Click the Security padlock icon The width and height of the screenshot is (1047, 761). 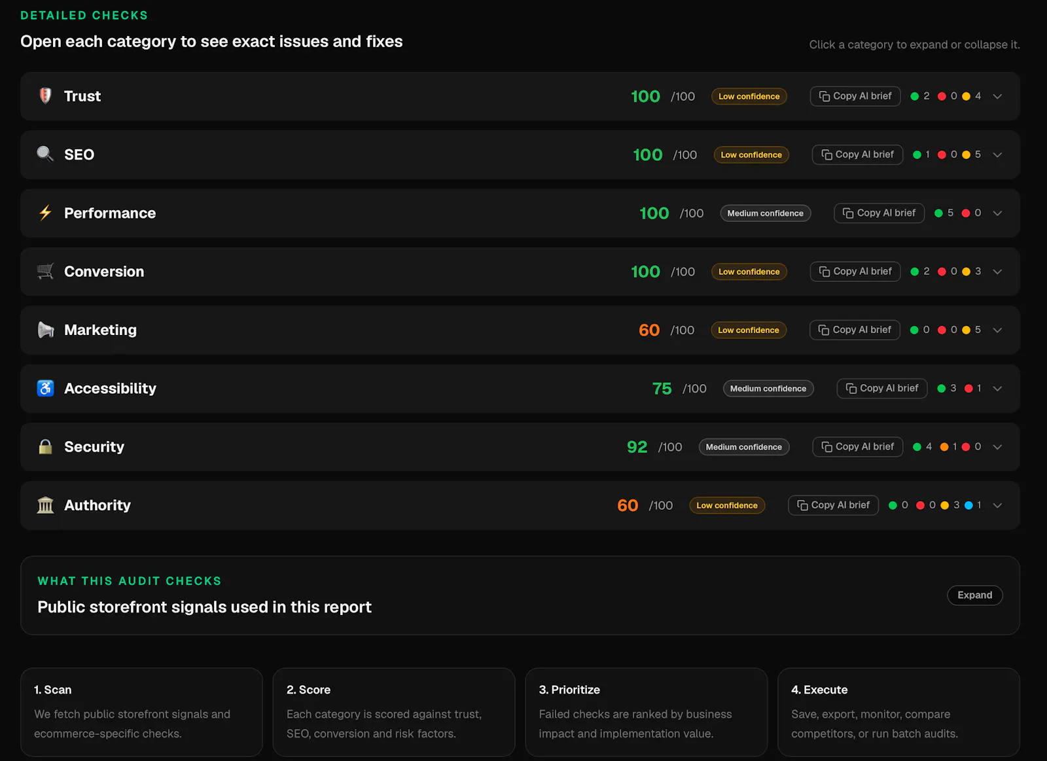(x=45, y=446)
